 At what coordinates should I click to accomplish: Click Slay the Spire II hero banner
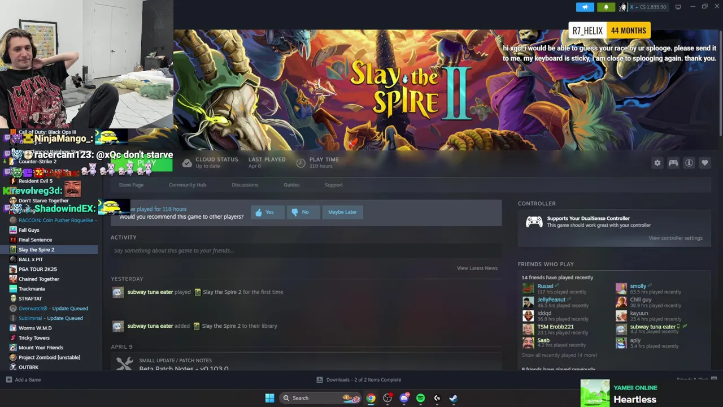click(446, 90)
